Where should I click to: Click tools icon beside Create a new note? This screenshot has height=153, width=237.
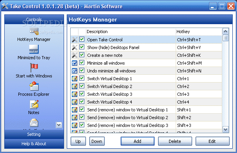click(x=74, y=55)
